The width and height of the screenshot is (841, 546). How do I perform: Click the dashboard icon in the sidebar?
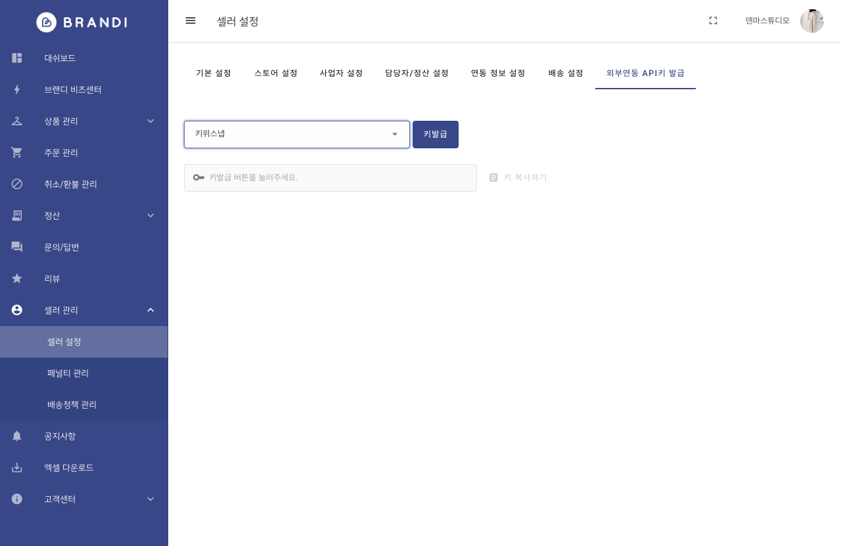pyautogui.click(x=17, y=58)
